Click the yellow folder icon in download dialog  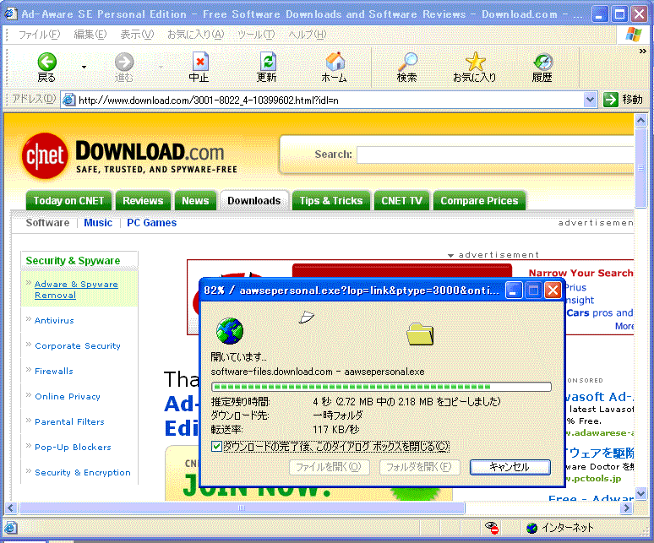pos(420,334)
